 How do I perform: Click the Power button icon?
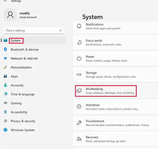[79, 58]
